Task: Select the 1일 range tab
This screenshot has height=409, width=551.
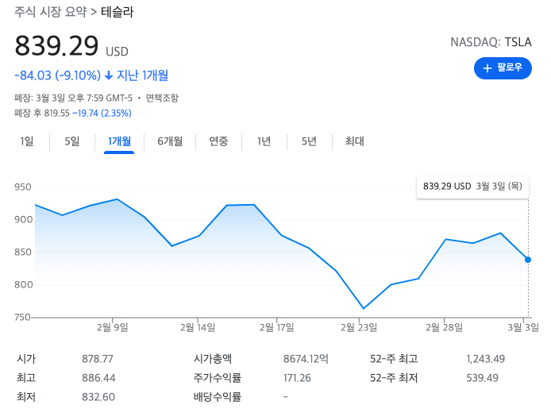Action: [27, 141]
